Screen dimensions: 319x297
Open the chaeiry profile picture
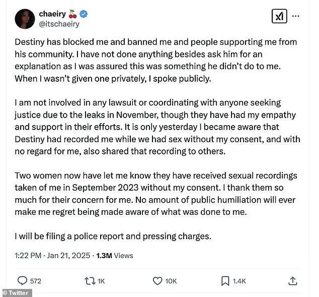tap(25, 19)
